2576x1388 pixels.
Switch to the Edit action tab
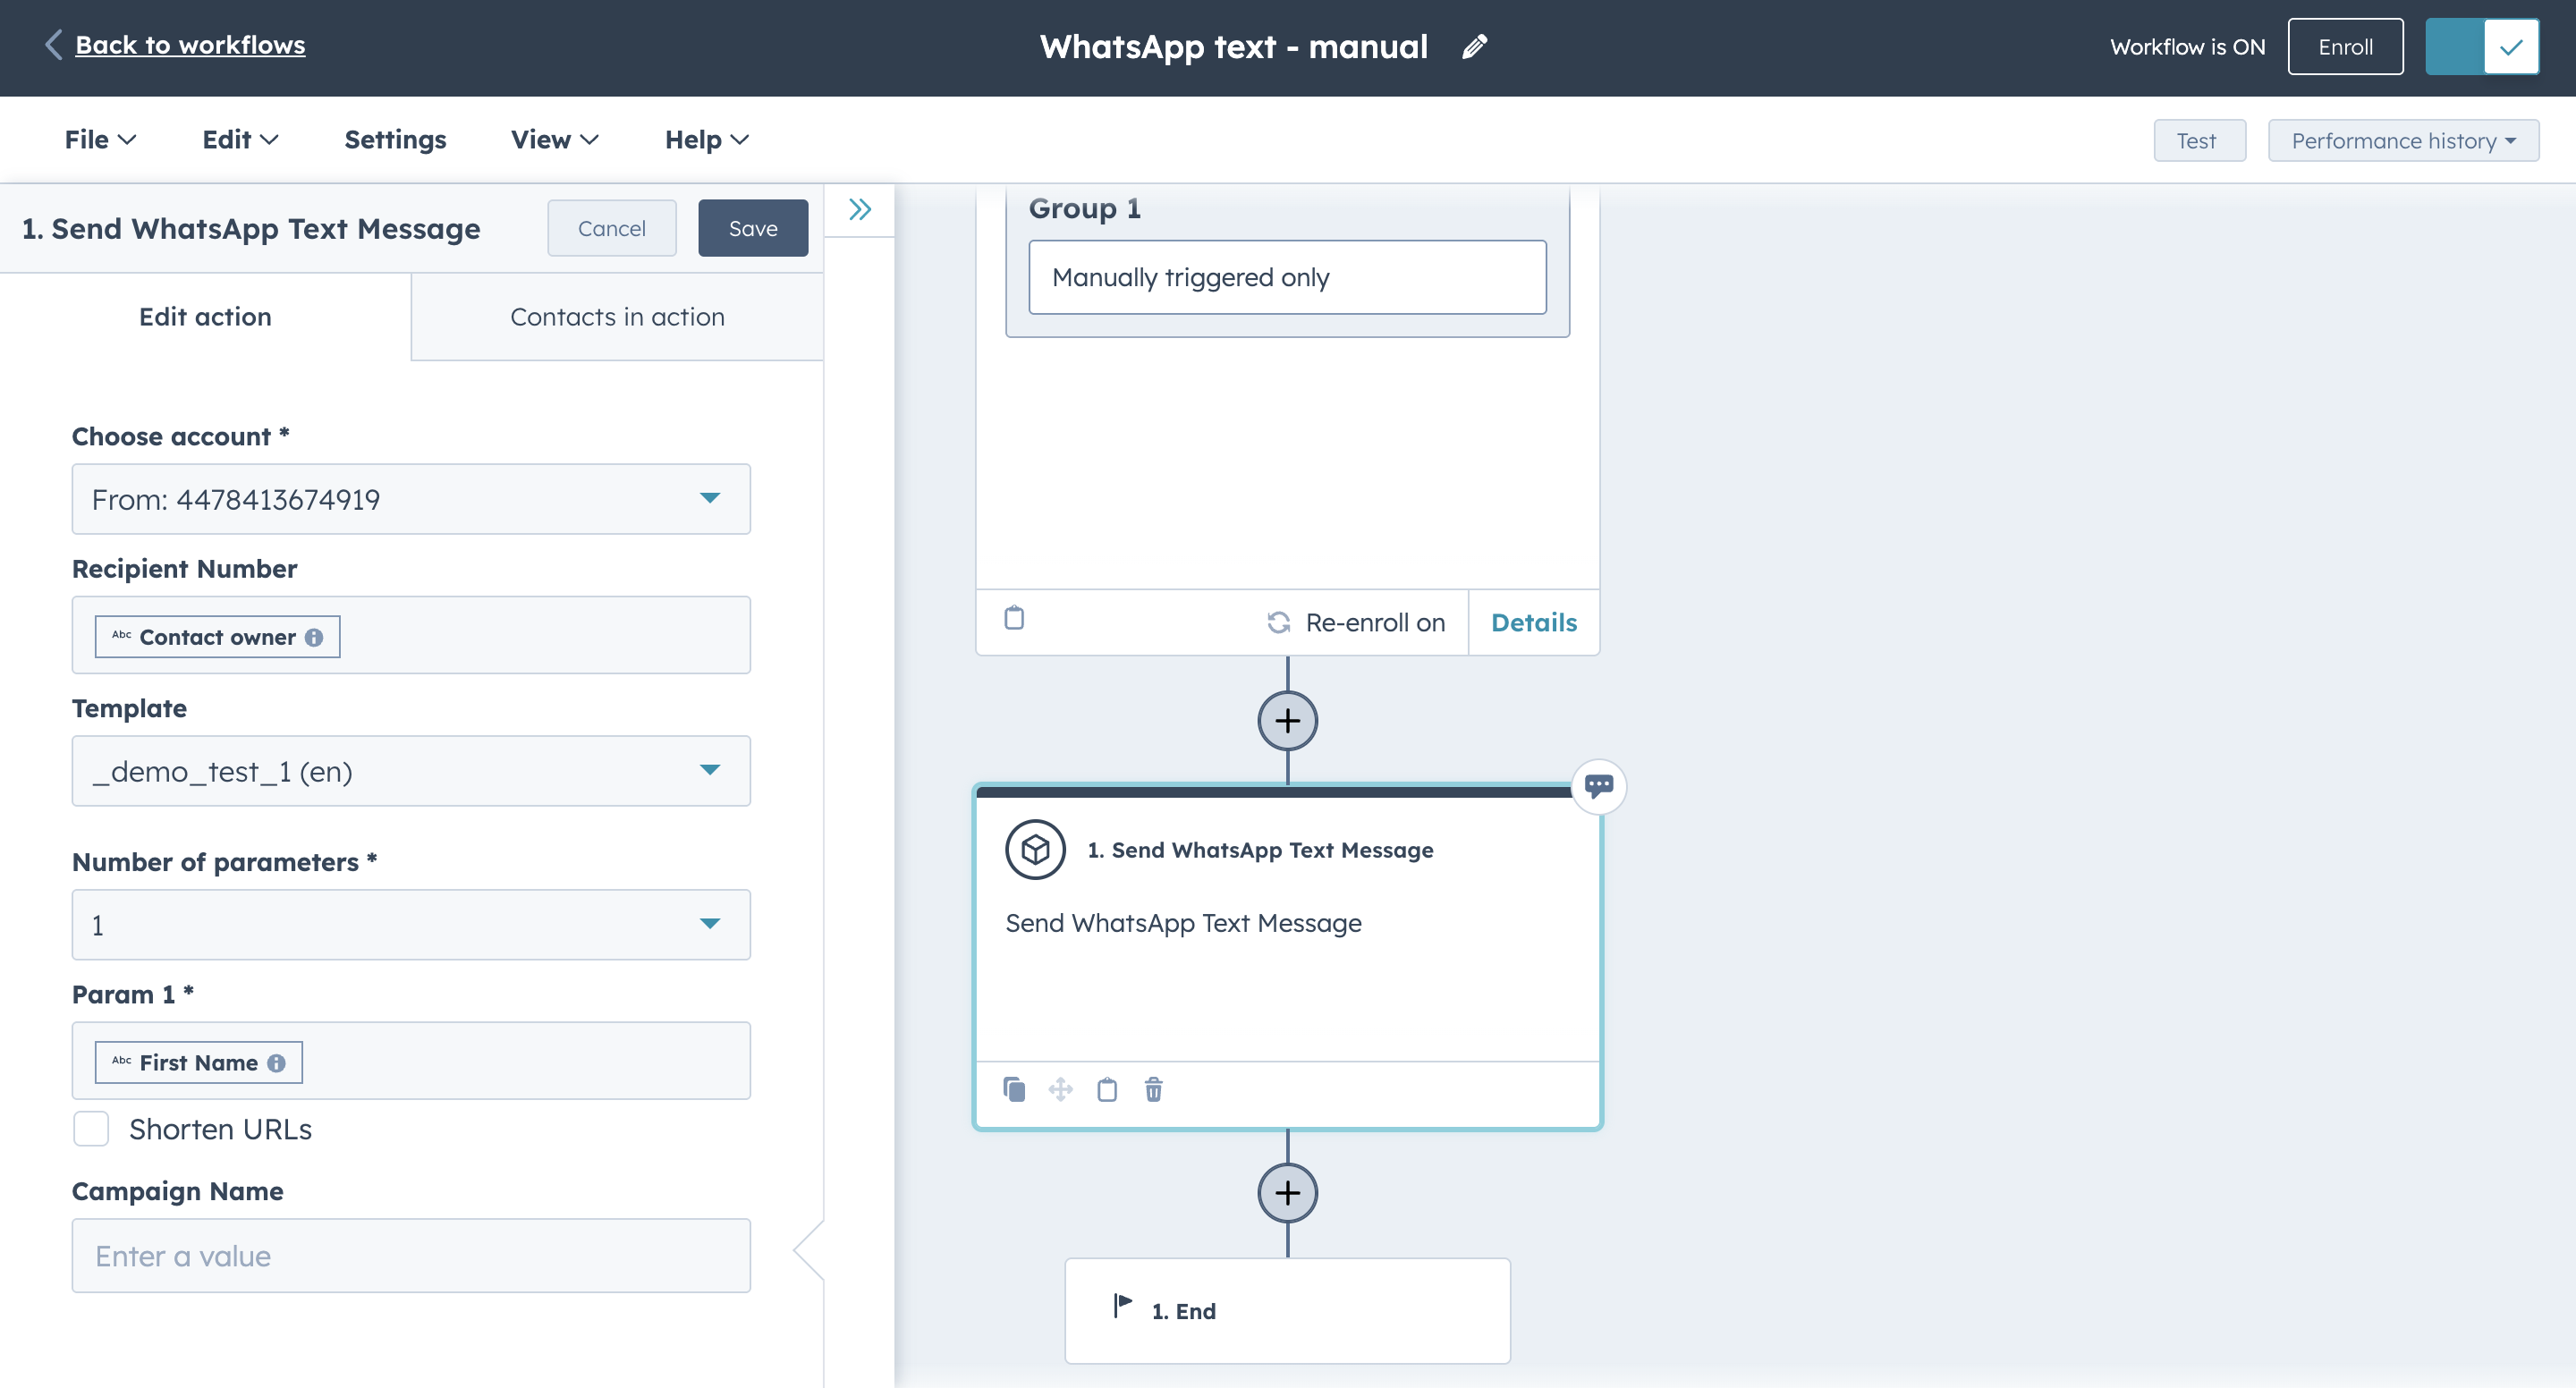[205, 317]
